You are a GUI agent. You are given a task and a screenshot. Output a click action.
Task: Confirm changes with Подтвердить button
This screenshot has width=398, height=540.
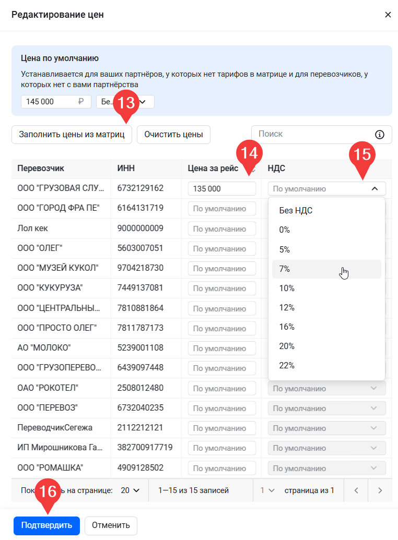pos(46,525)
